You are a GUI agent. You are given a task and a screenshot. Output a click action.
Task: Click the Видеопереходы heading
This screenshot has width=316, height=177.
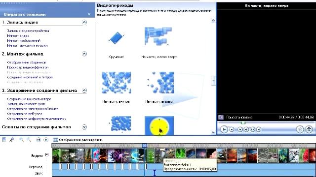click(x=115, y=5)
